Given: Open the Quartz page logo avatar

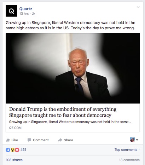Looking at the screenshot, I should point(11,11).
